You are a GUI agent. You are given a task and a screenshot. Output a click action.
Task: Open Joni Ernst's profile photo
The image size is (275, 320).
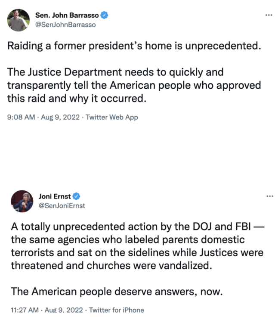coord(23,201)
